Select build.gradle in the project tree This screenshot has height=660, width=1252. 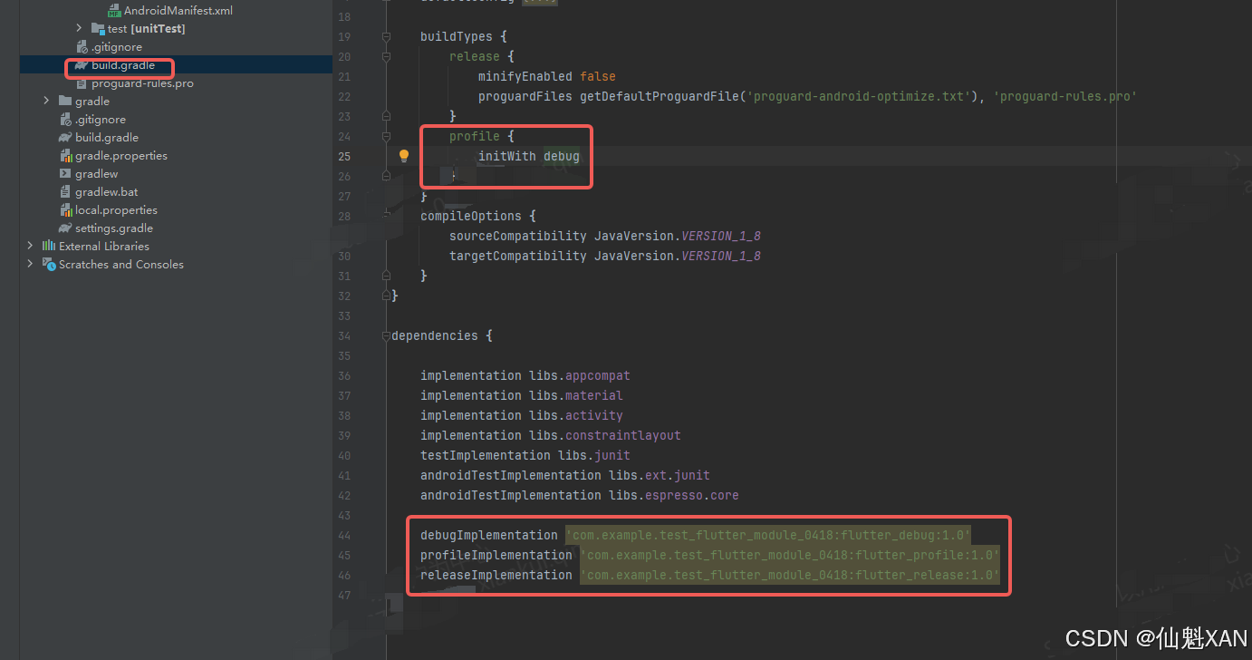pos(119,64)
